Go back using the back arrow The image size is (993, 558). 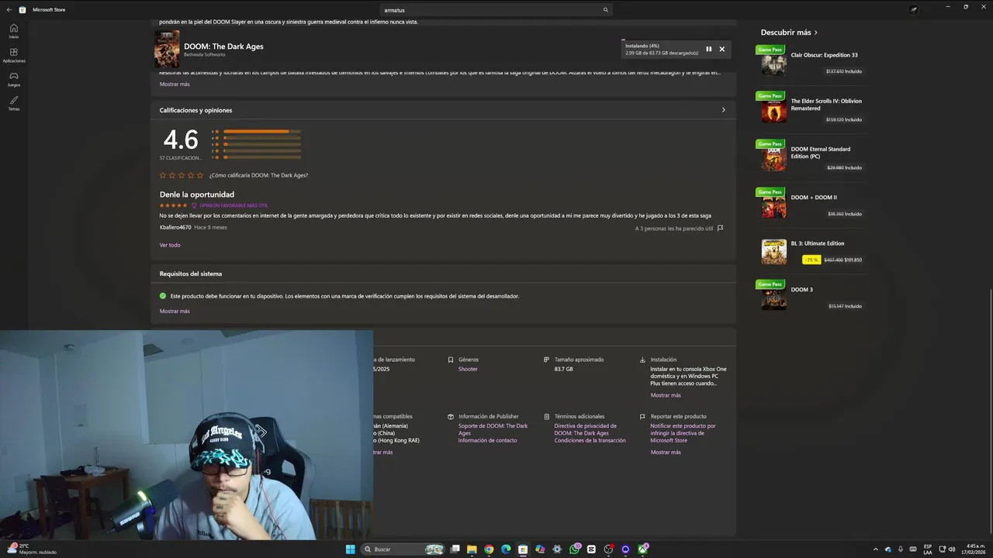pos(9,10)
